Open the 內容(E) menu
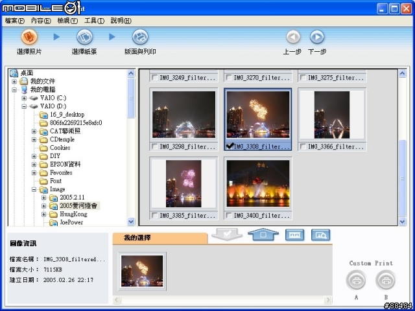 click(41, 21)
